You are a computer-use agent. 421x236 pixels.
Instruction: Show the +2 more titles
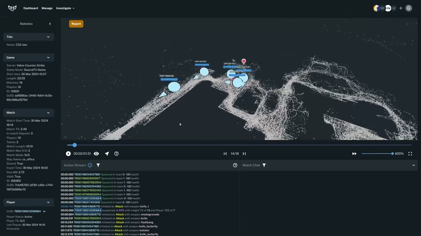[394, 8]
